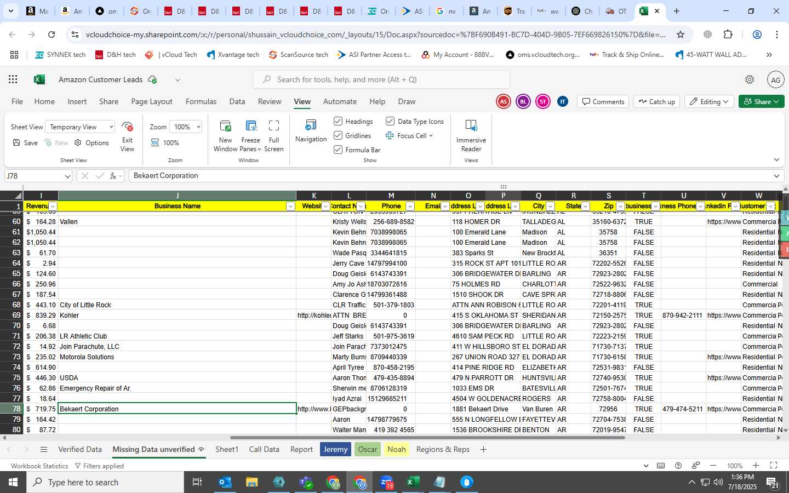Toggle the Formula Bar checkbox

(x=338, y=150)
